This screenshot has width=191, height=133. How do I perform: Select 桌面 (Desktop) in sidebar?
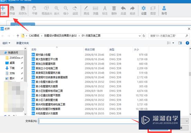click(x=12, y=63)
